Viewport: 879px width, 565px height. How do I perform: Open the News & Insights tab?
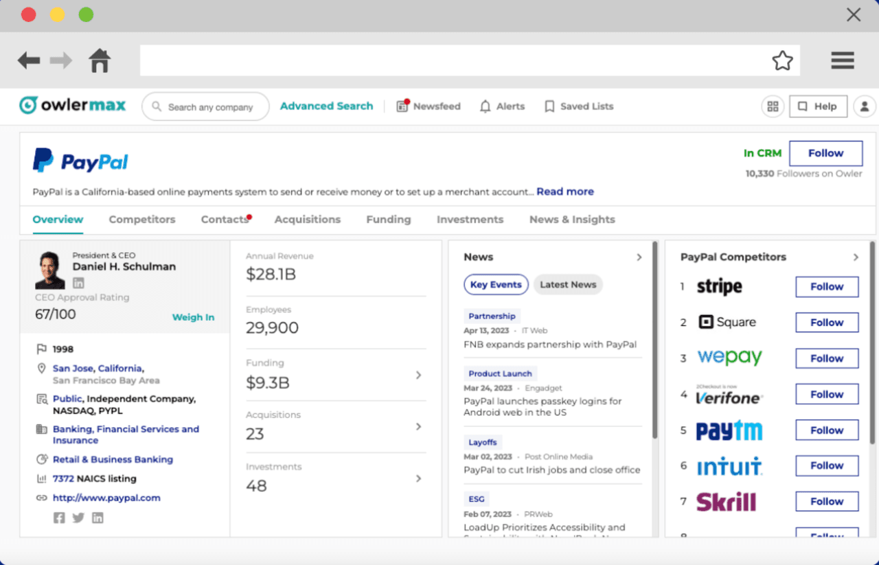point(572,219)
